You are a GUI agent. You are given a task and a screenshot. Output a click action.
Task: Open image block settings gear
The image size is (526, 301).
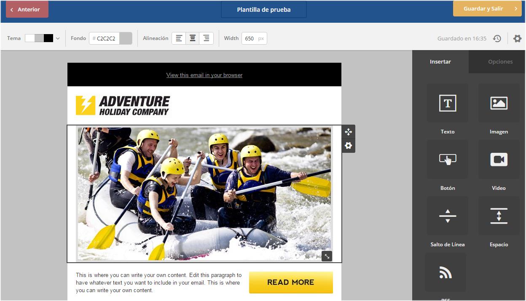click(x=349, y=146)
